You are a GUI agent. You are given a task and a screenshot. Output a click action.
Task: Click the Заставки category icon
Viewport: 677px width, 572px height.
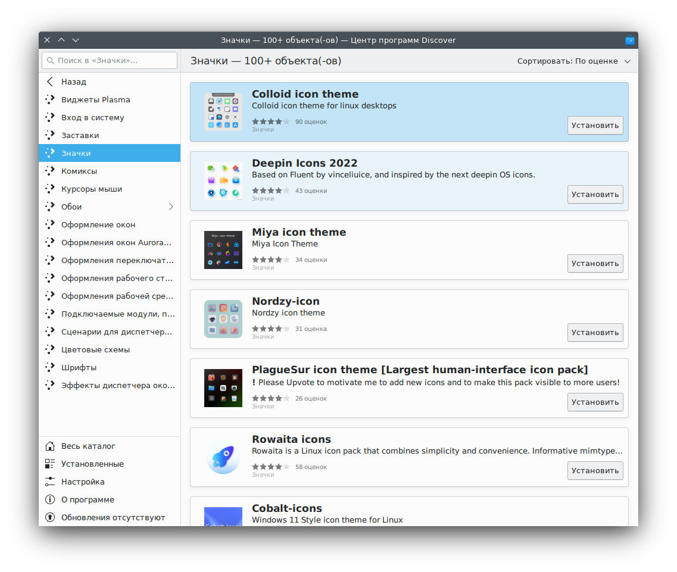click(50, 135)
